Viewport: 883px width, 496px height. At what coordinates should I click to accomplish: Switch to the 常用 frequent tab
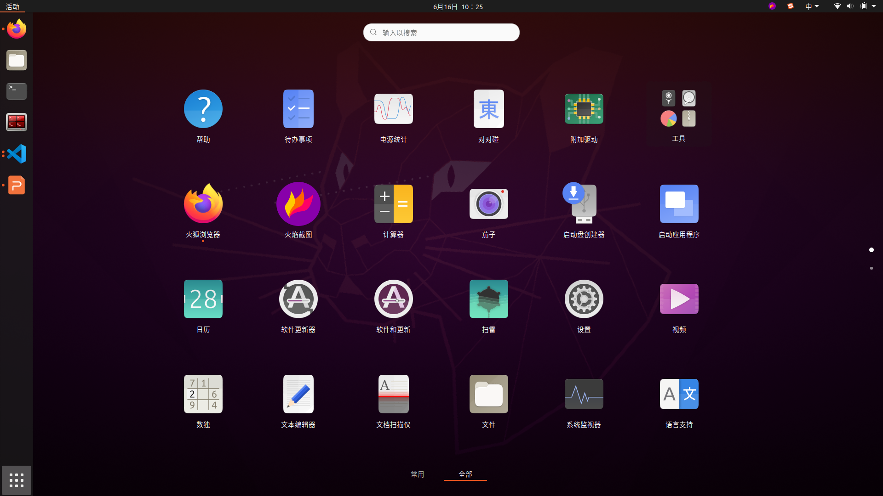[x=418, y=474]
